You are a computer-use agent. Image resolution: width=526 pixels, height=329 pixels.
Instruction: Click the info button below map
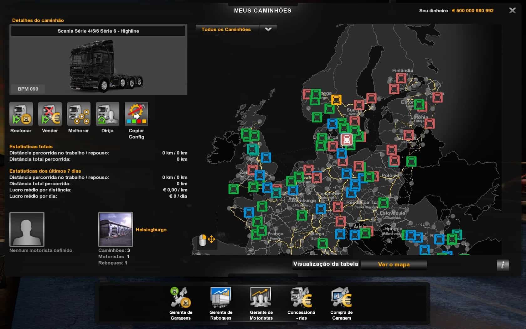click(503, 265)
